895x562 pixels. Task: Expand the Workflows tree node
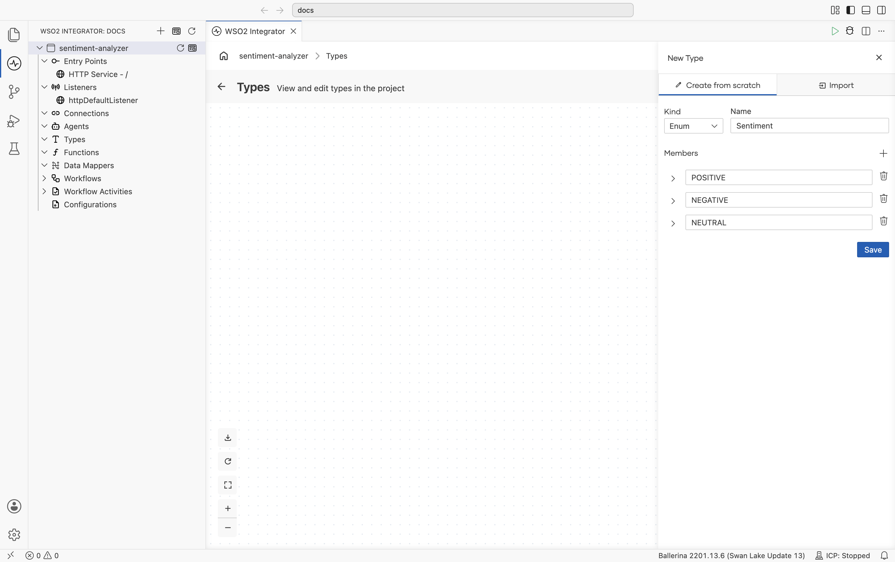44,179
